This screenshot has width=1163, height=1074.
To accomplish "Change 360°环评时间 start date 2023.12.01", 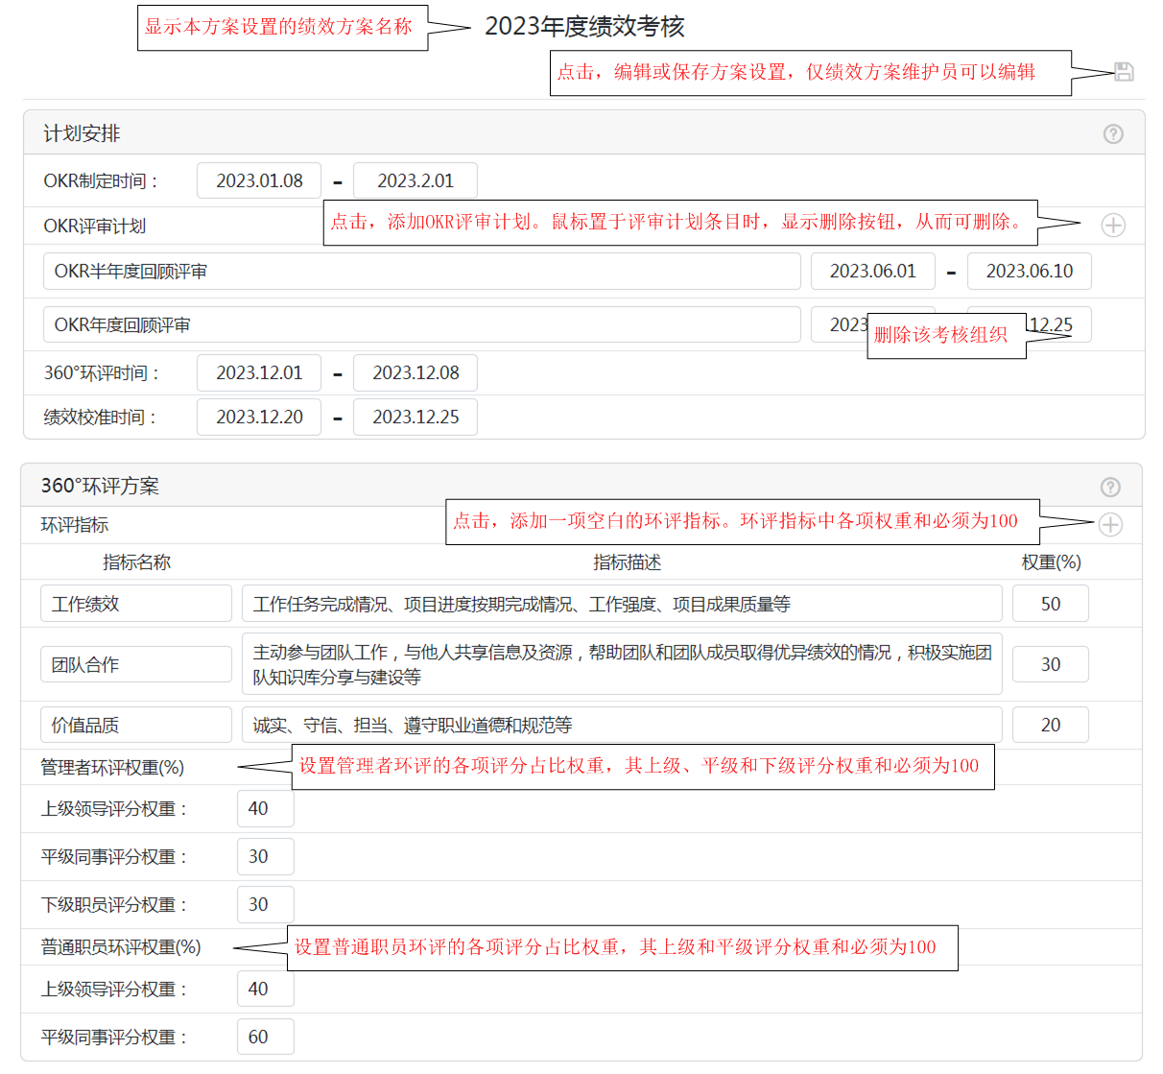I will tap(259, 372).
